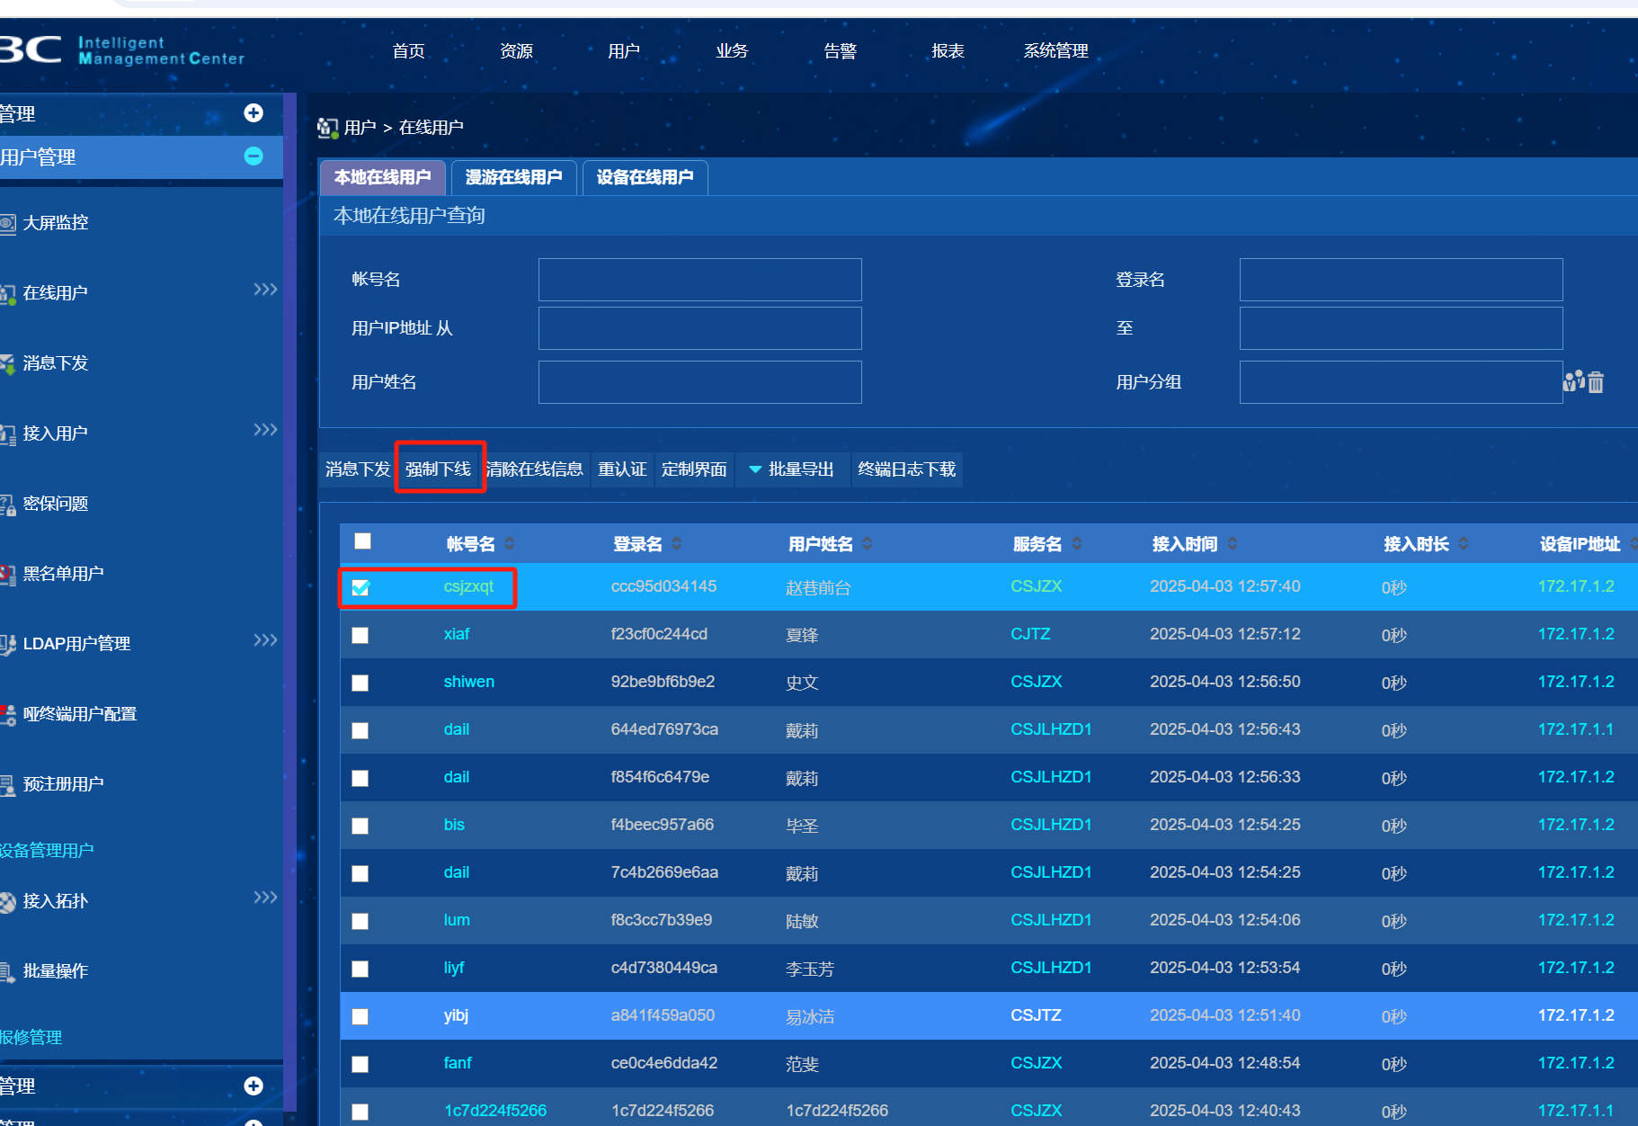Screen dimensions: 1638x1126
Task: Expand the 管理 section above 用户管理
Action: [254, 112]
